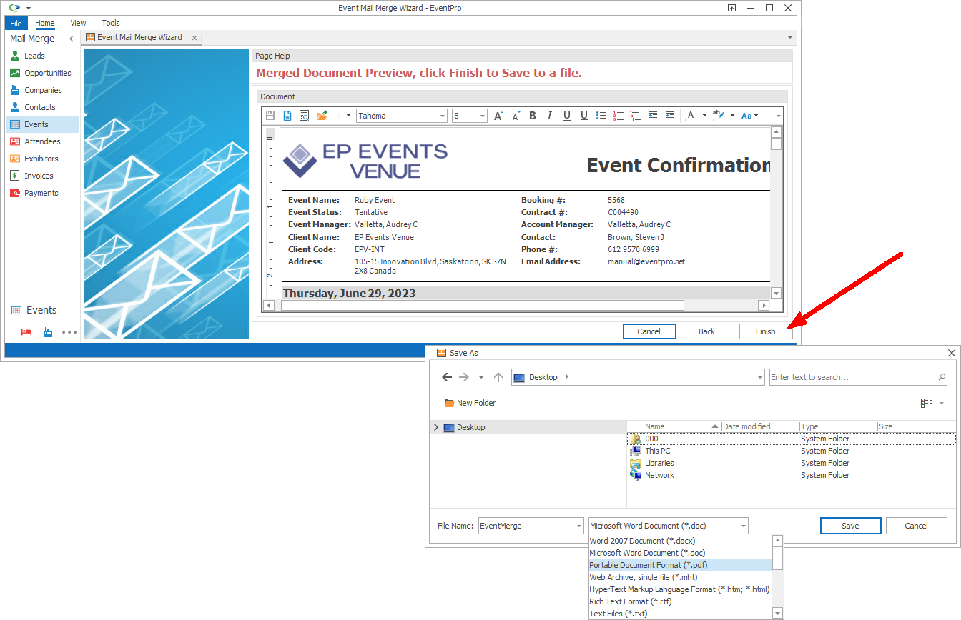
Task: Open the highlight color dropdown arrow
Action: pyautogui.click(x=732, y=116)
